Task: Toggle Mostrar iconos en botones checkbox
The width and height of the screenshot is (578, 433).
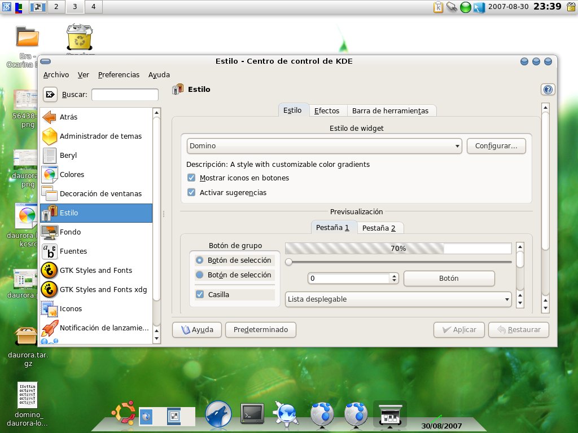Action: (191, 178)
